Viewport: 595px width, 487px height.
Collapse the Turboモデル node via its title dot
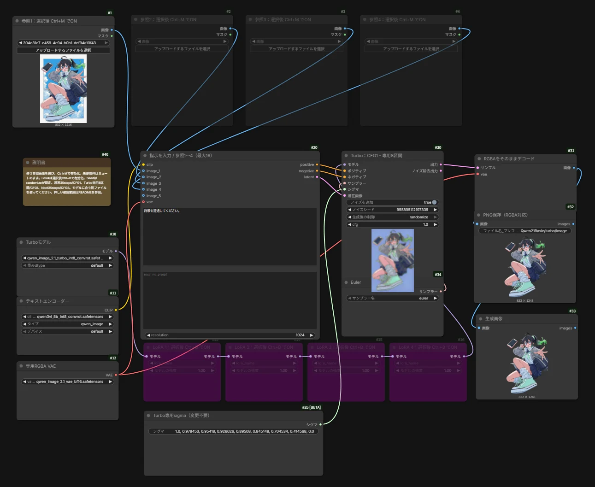(x=21, y=242)
